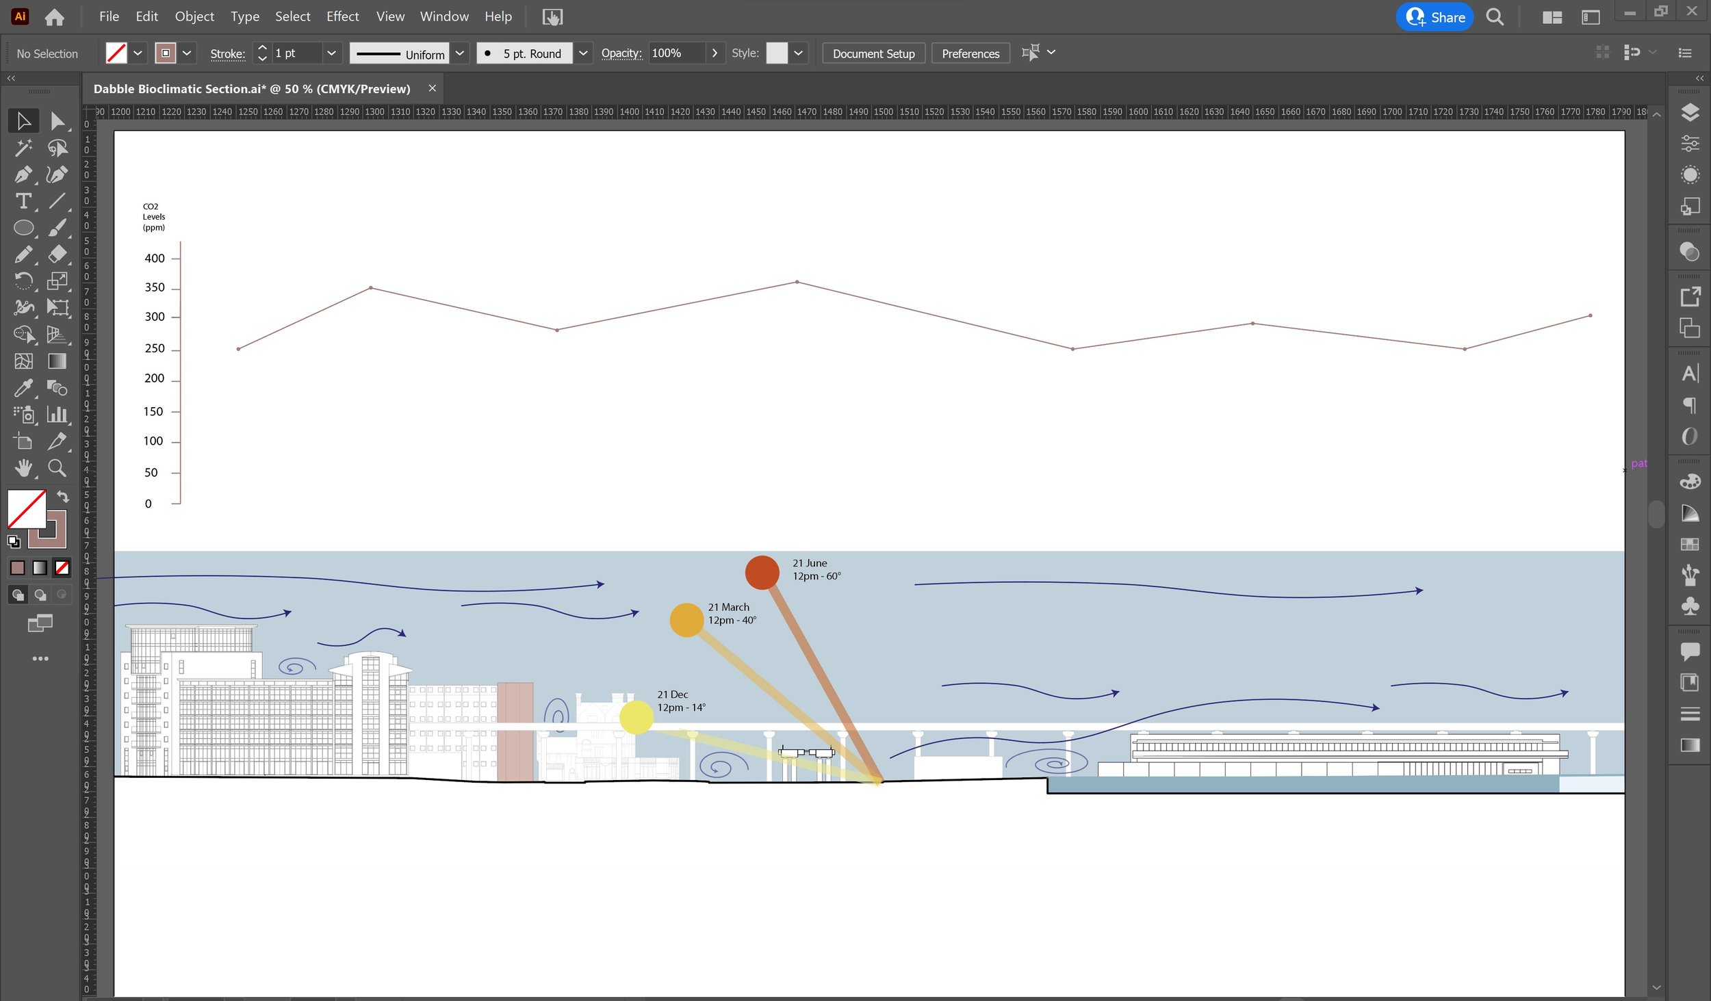Image resolution: width=1711 pixels, height=1001 pixels.
Task: Open the Character panel
Action: 1690,374
